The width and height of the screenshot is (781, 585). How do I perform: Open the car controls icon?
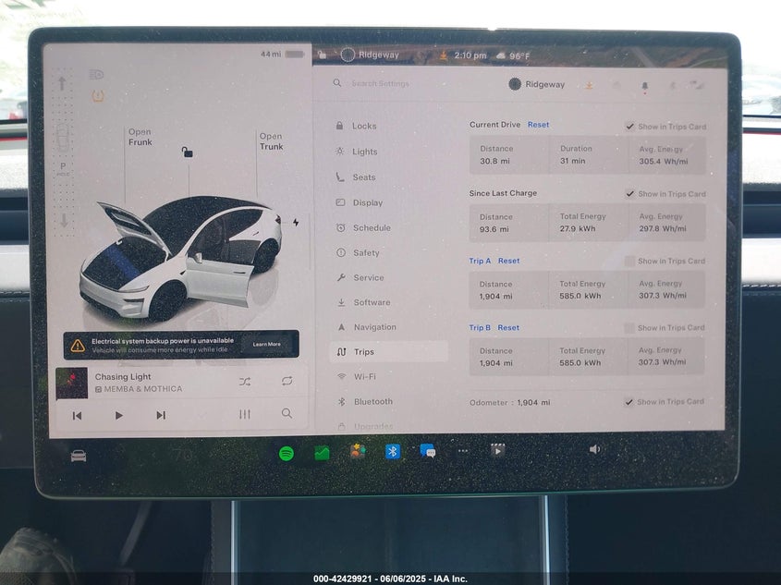[x=79, y=456]
